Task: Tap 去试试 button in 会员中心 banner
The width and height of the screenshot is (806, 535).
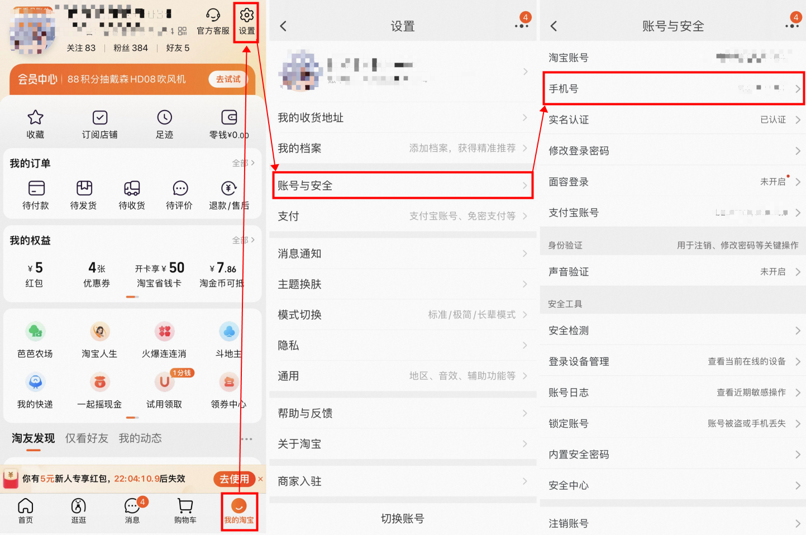Action: tap(228, 79)
